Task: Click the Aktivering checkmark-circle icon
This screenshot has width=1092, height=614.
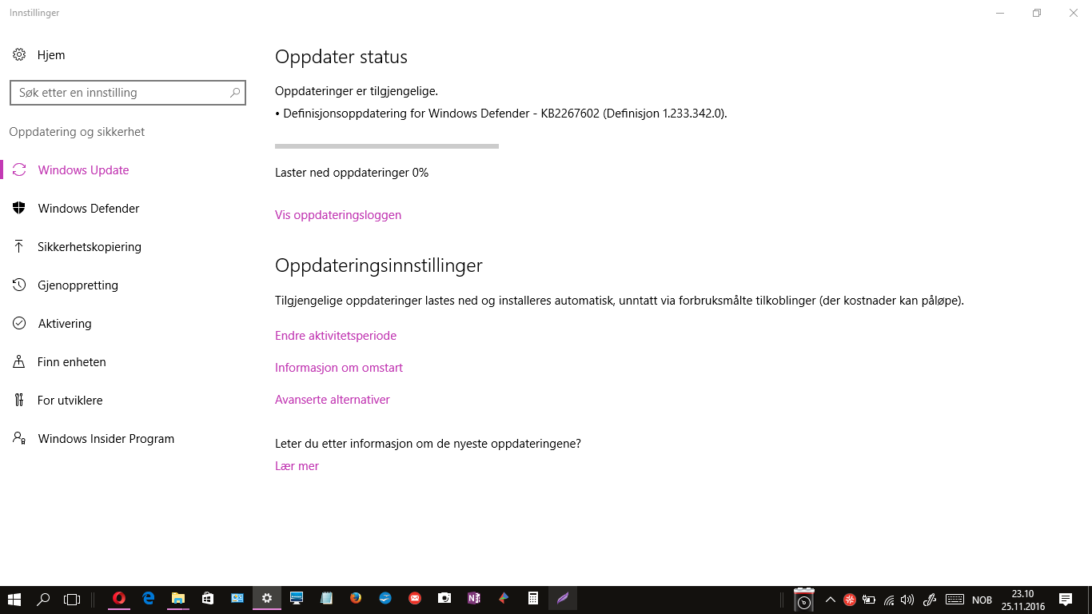Action: click(x=19, y=324)
